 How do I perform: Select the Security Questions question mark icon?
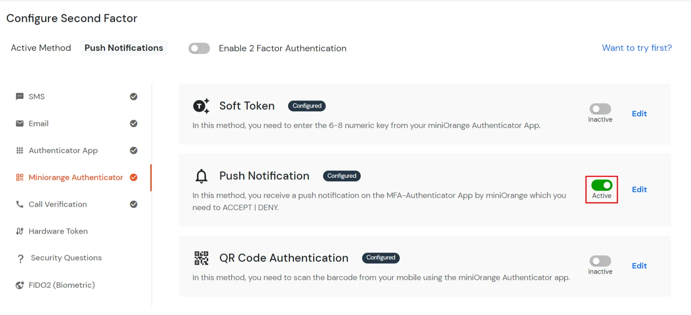coord(20,258)
